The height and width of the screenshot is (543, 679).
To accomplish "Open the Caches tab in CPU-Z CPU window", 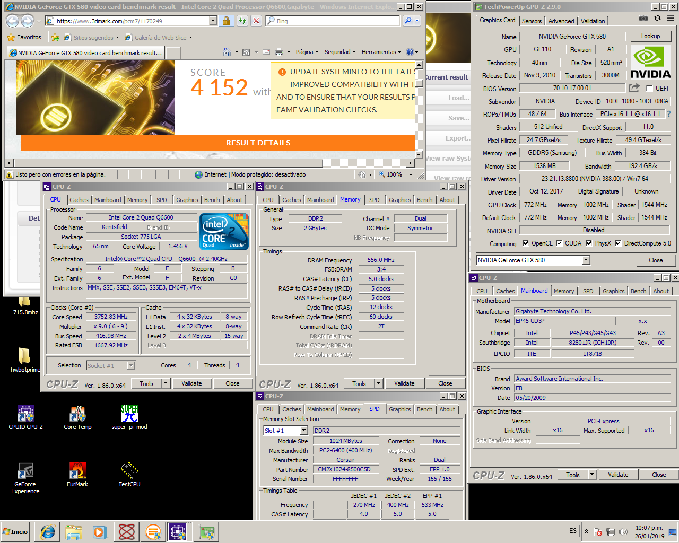I will click(79, 200).
